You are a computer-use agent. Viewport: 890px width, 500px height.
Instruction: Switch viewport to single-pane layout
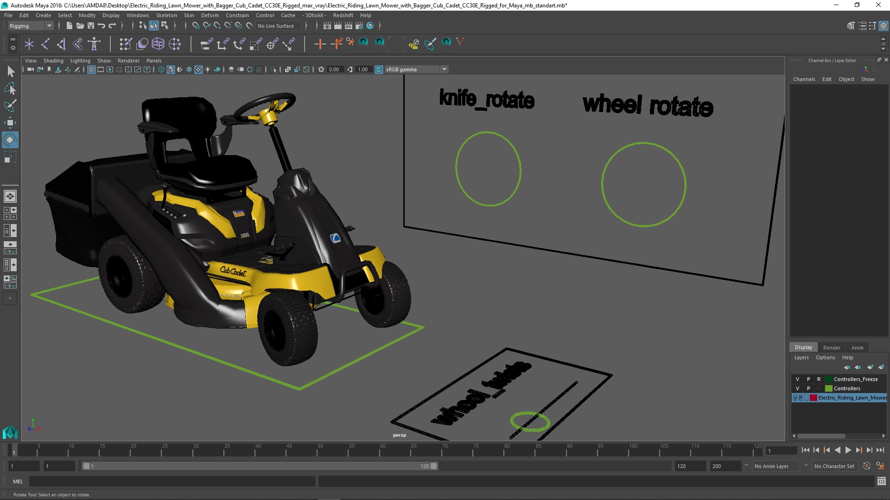click(10, 196)
